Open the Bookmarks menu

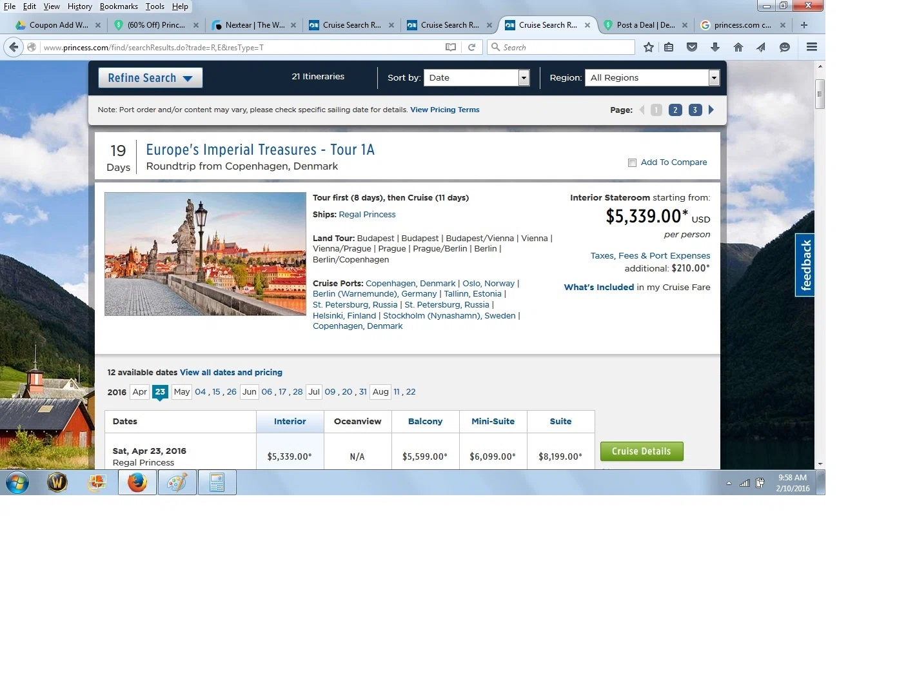(x=119, y=6)
